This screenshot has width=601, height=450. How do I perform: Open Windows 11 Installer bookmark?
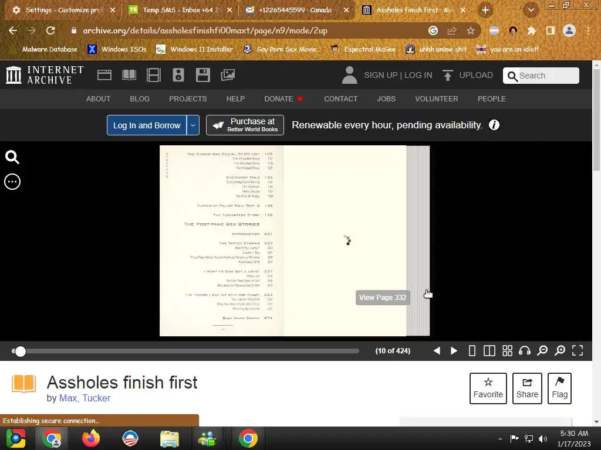[195, 49]
